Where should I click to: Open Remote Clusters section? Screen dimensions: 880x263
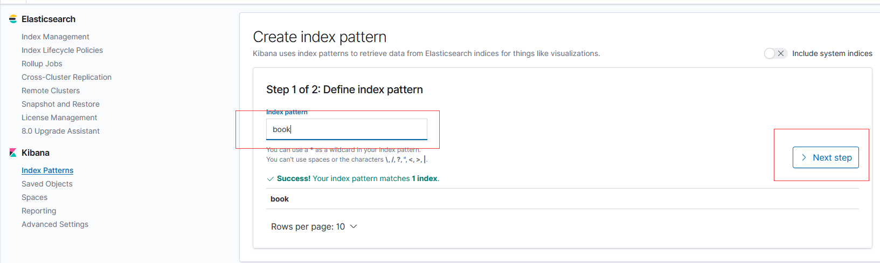[51, 91]
